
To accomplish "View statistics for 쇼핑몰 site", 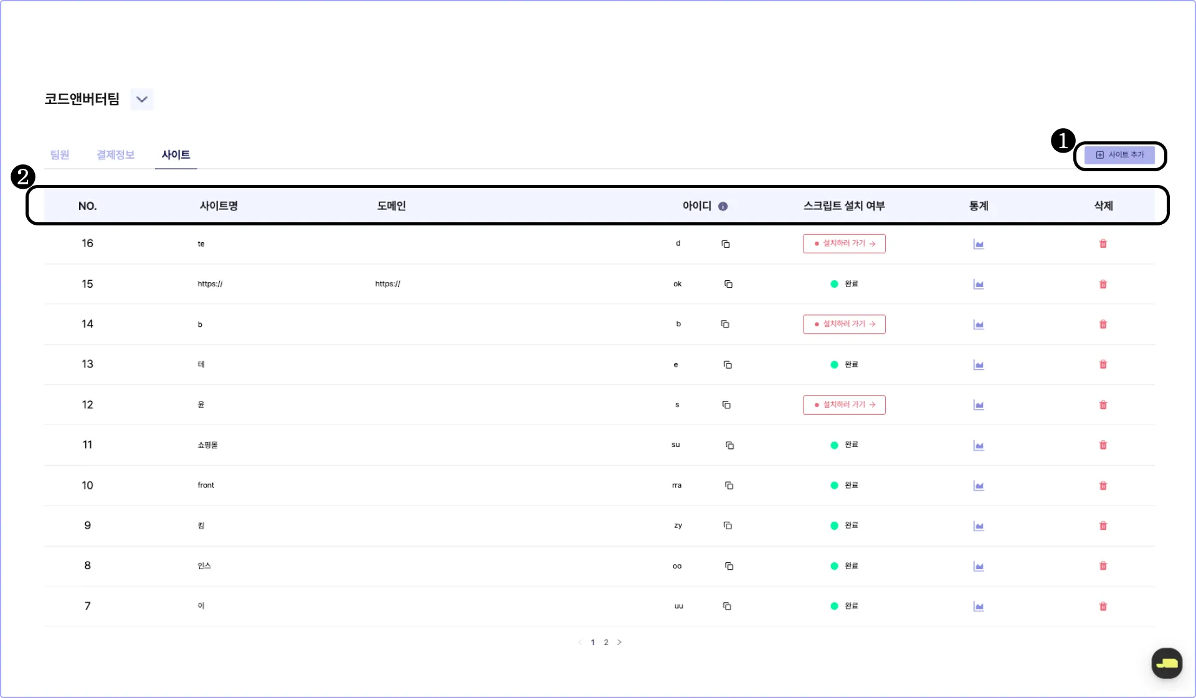I will [979, 445].
